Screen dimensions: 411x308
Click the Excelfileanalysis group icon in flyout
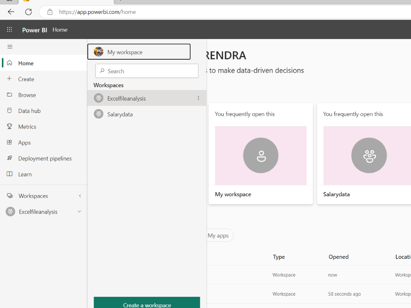99,98
